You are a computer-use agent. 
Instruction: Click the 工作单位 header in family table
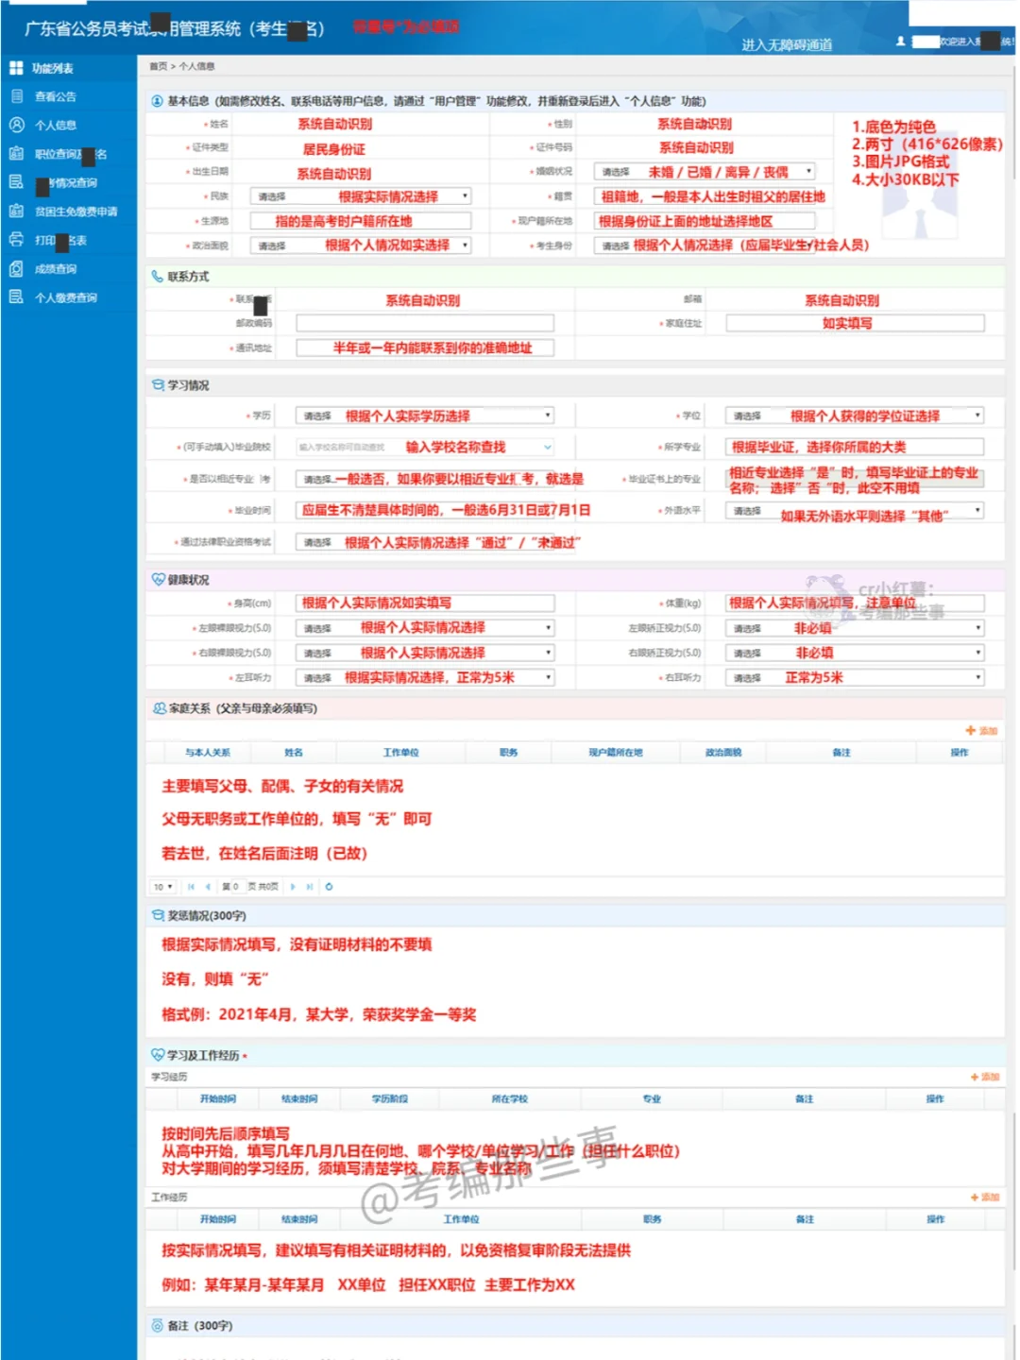[x=400, y=753]
